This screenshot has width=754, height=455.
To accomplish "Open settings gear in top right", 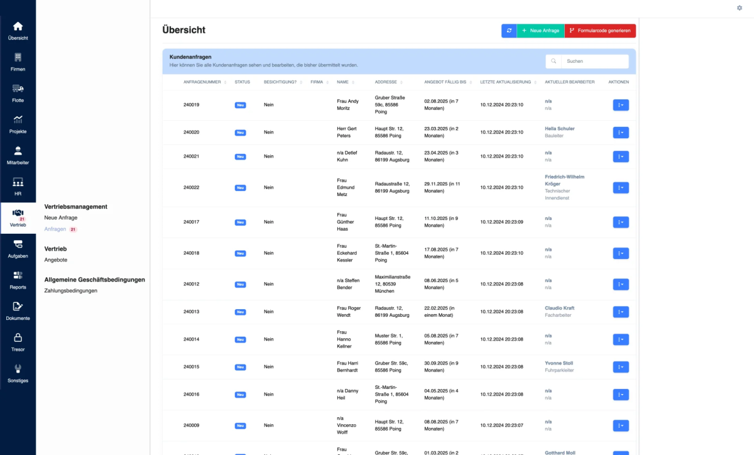I will tap(739, 8).
